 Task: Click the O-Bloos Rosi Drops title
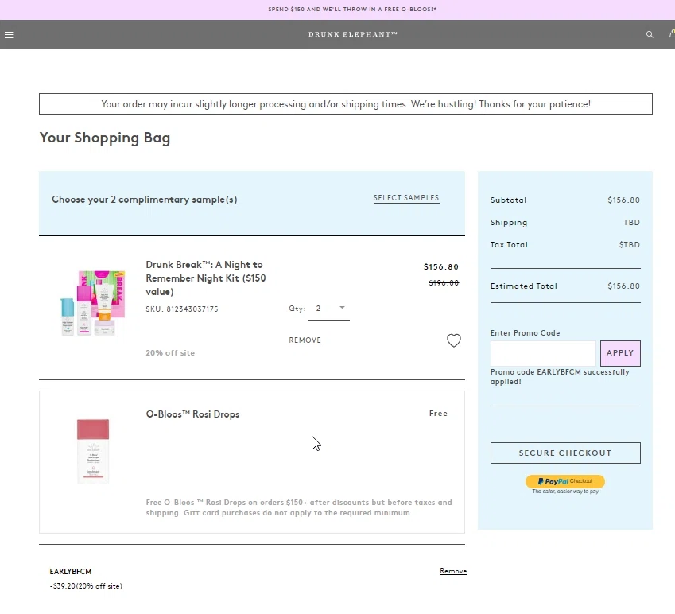click(x=192, y=414)
